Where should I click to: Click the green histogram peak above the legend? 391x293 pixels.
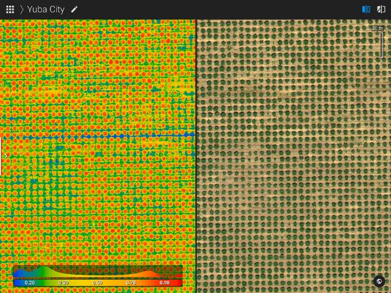43,271
